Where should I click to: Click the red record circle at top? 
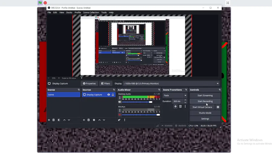pyautogui.click(x=45, y=3)
